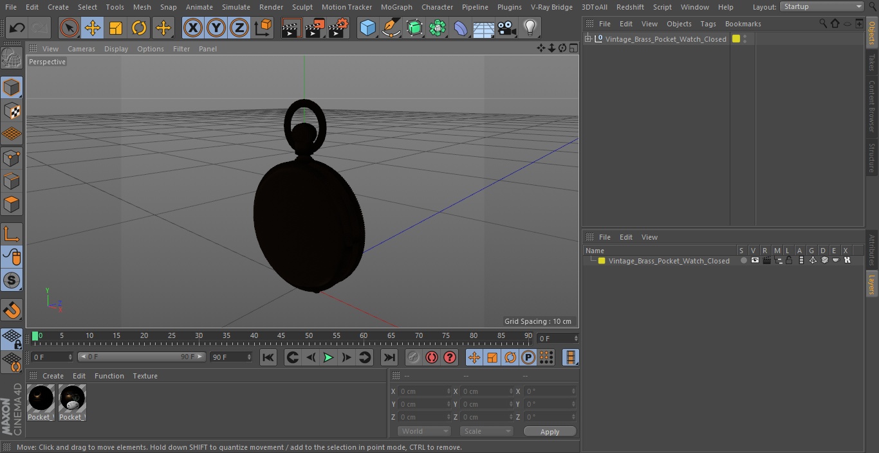The height and width of the screenshot is (453, 879).
Task: Open Content Browser side tab
Action: coord(872,106)
